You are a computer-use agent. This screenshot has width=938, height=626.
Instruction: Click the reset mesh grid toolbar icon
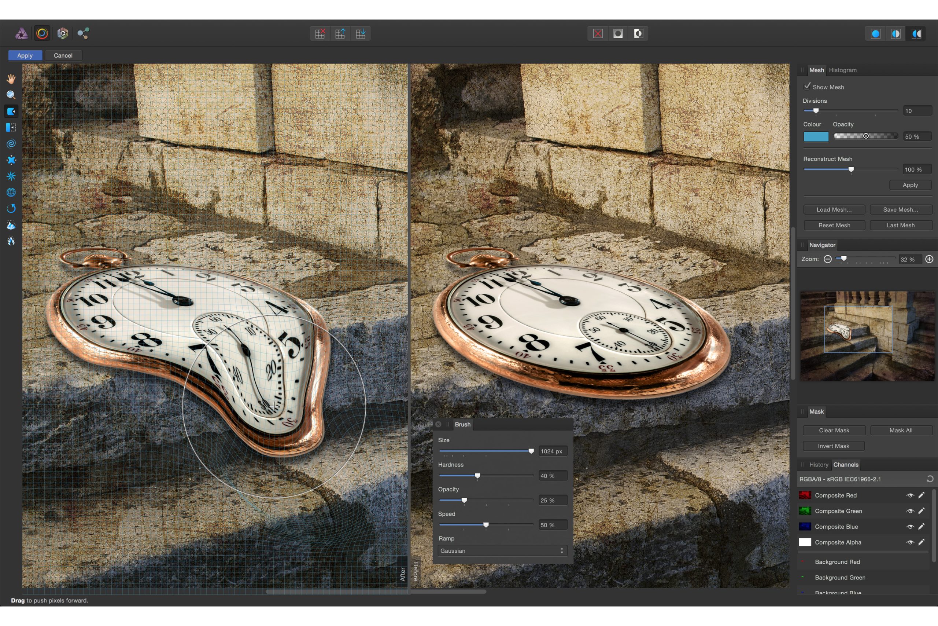(320, 33)
